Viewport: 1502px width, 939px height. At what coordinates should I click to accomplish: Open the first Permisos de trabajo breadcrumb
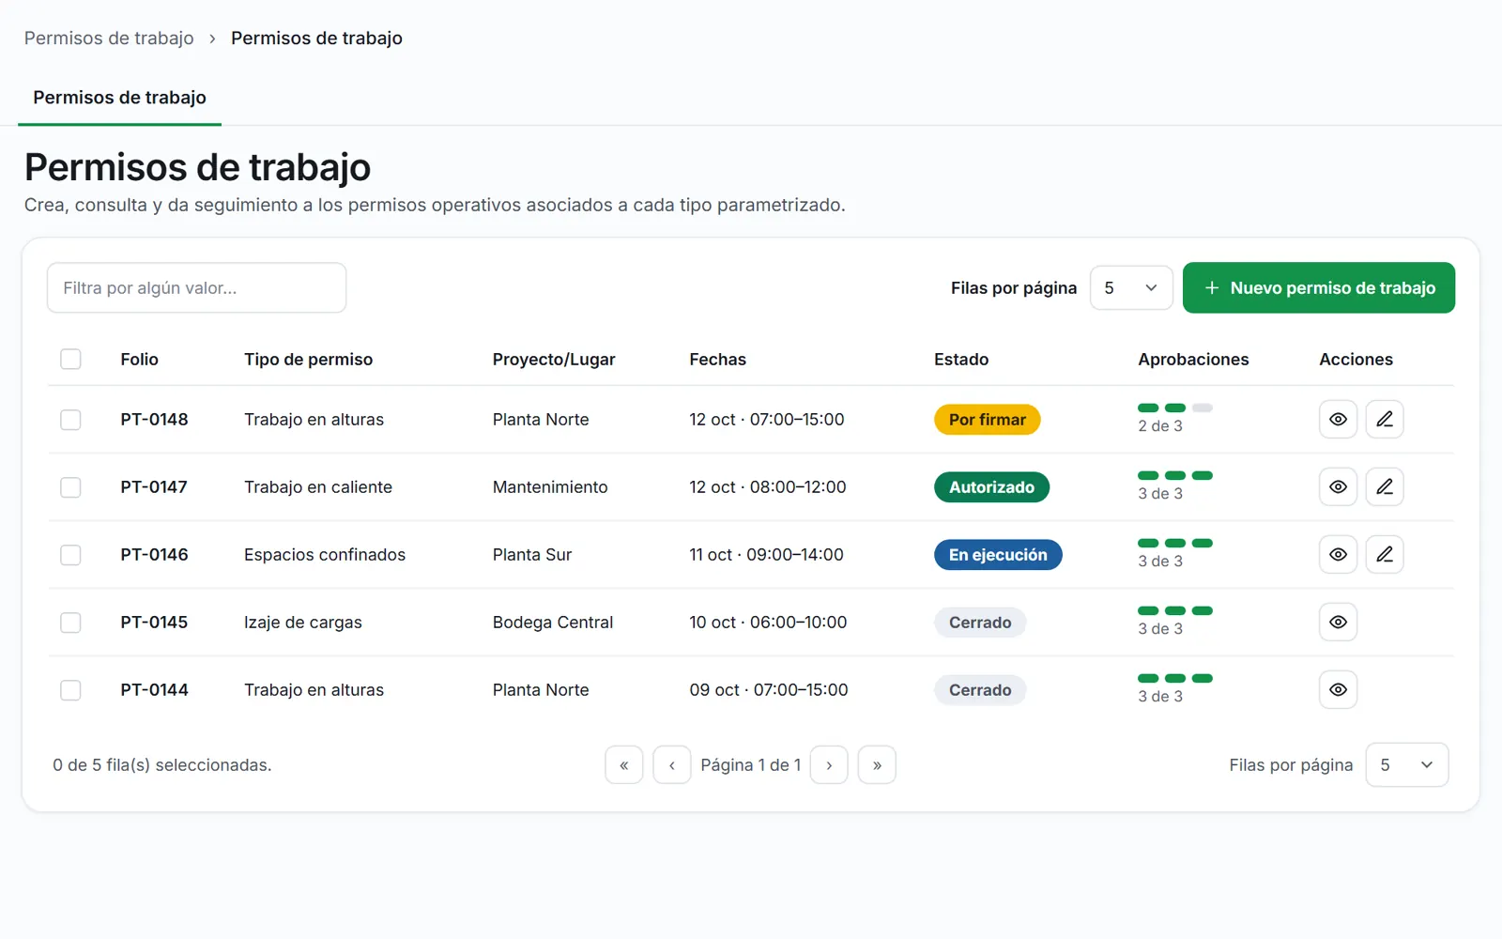pos(109,38)
